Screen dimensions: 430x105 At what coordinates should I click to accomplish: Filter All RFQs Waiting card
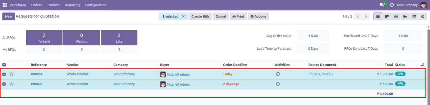[82, 37]
